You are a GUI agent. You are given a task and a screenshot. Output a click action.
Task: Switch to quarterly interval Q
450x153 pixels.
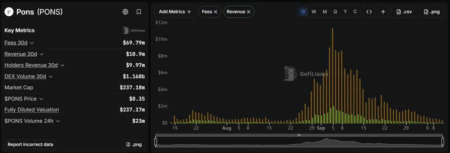point(335,12)
